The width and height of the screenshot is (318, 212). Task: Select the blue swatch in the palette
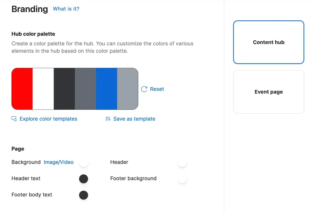[107, 89]
